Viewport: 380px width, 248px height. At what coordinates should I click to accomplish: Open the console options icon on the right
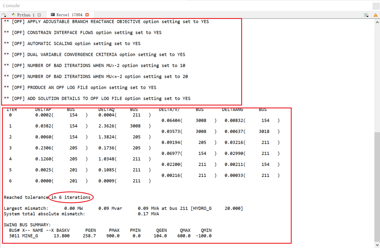[x=366, y=15]
